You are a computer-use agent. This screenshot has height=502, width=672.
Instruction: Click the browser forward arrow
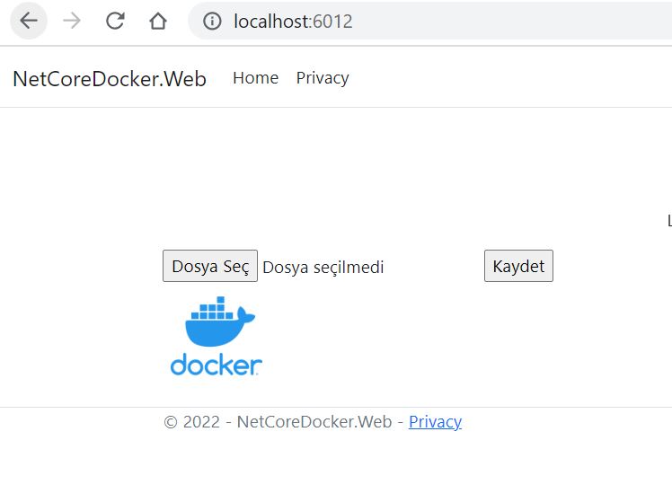(72, 21)
